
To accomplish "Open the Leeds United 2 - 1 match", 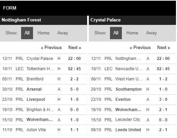I will [132, 130].
